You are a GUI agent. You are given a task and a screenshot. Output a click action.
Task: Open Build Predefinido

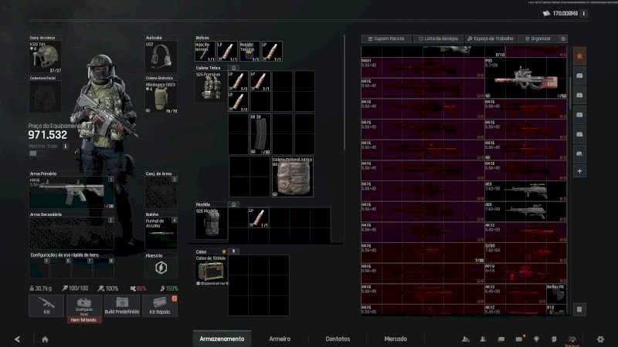pyautogui.click(x=122, y=305)
